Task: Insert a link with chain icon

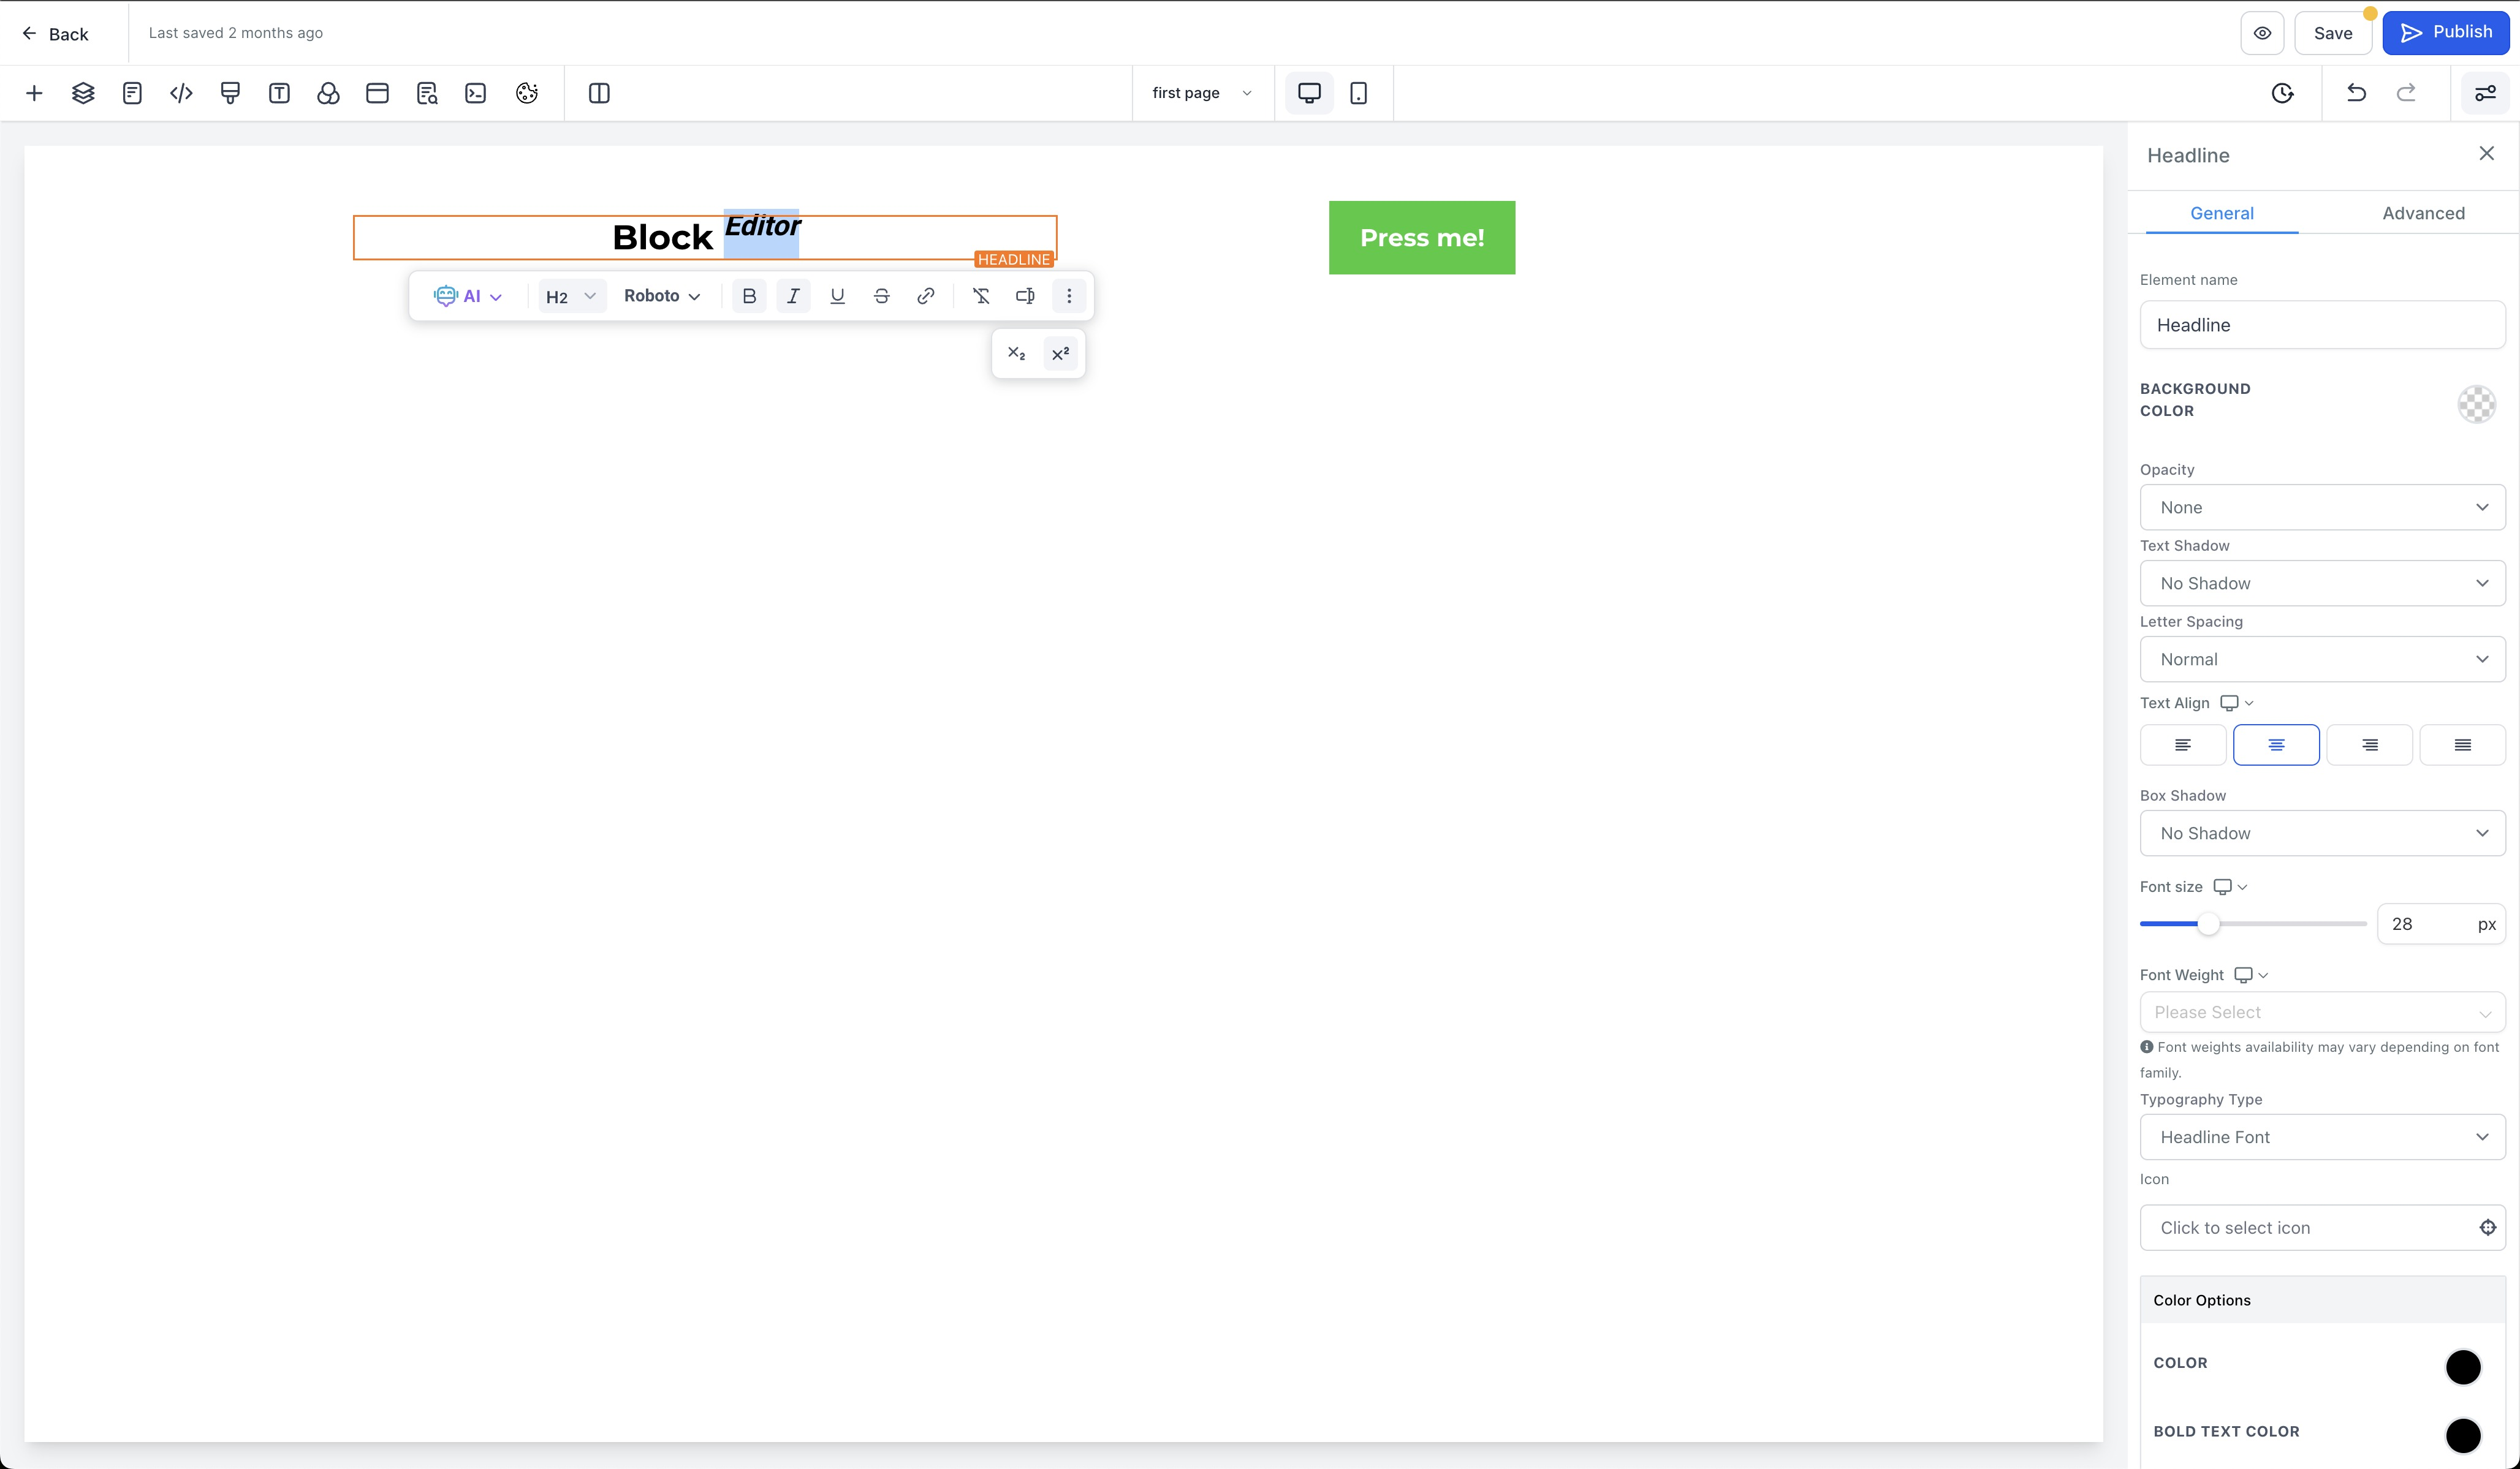Action: pyautogui.click(x=926, y=296)
